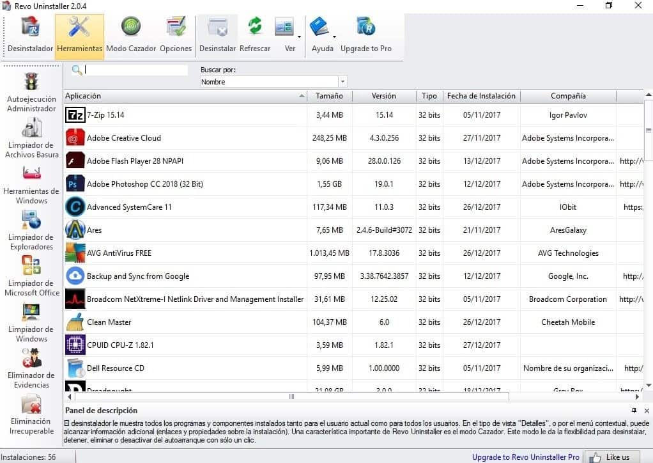Open the Ver view dropdown arrow
653x463 pixels.
299,36
